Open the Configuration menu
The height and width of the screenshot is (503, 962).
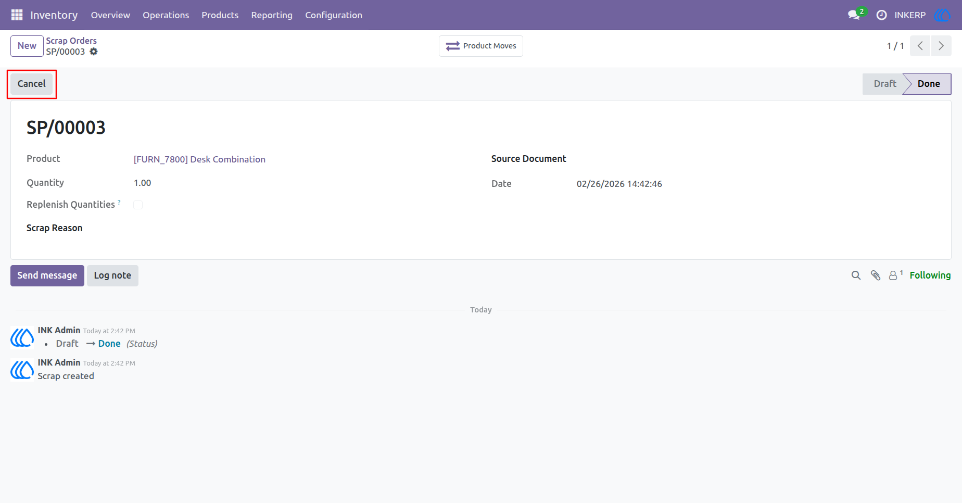(334, 15)
